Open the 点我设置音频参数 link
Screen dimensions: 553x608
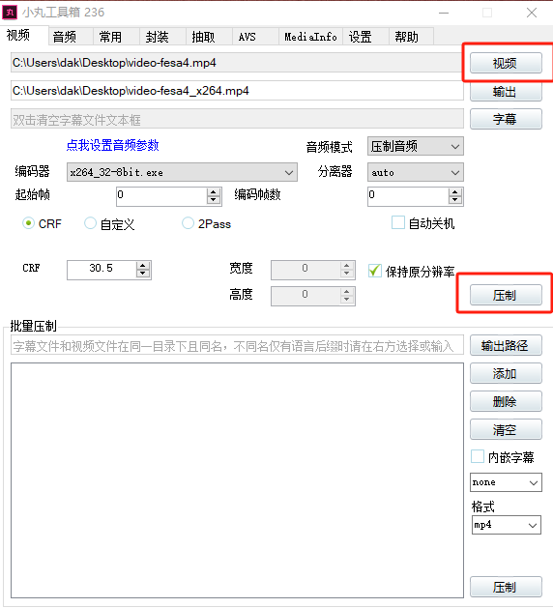click(x=112, y=145)
